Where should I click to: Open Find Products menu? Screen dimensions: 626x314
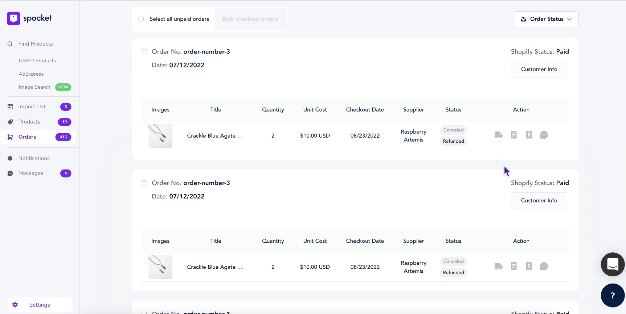coord(36,44)
